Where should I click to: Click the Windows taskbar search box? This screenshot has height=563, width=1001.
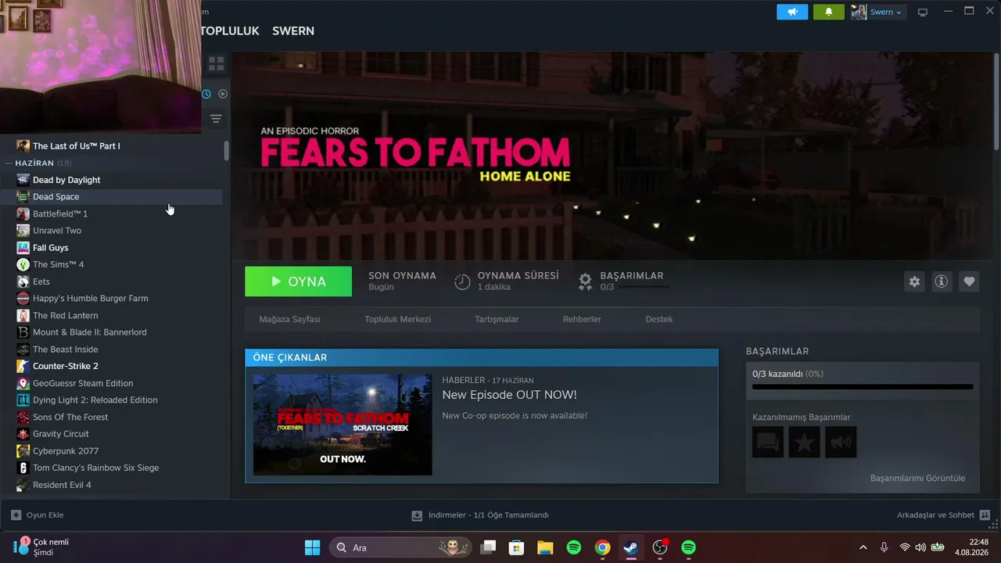400,547
